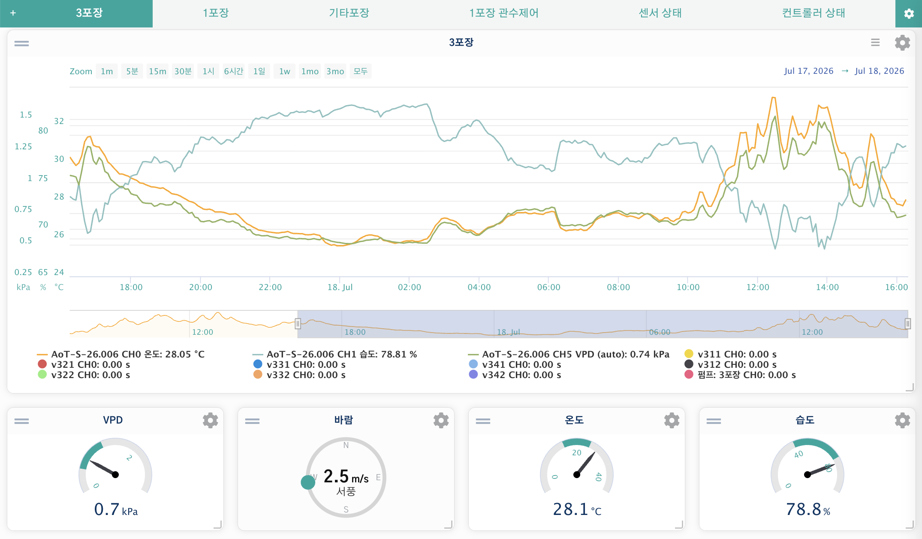Click the plus icon to add a dashboard
This screenshot has height=539, width=922.
click(x=13, y=13)
